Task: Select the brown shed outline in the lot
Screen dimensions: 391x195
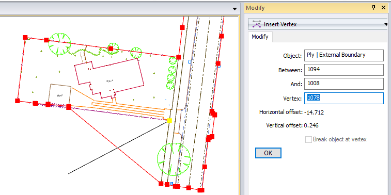Action: point(60,95)
